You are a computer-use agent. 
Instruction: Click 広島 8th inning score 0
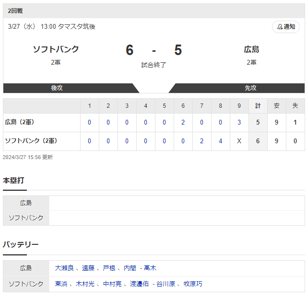(x=221, y=122)
